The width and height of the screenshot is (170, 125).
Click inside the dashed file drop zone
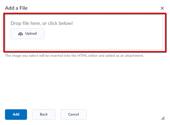pos(84,32)
